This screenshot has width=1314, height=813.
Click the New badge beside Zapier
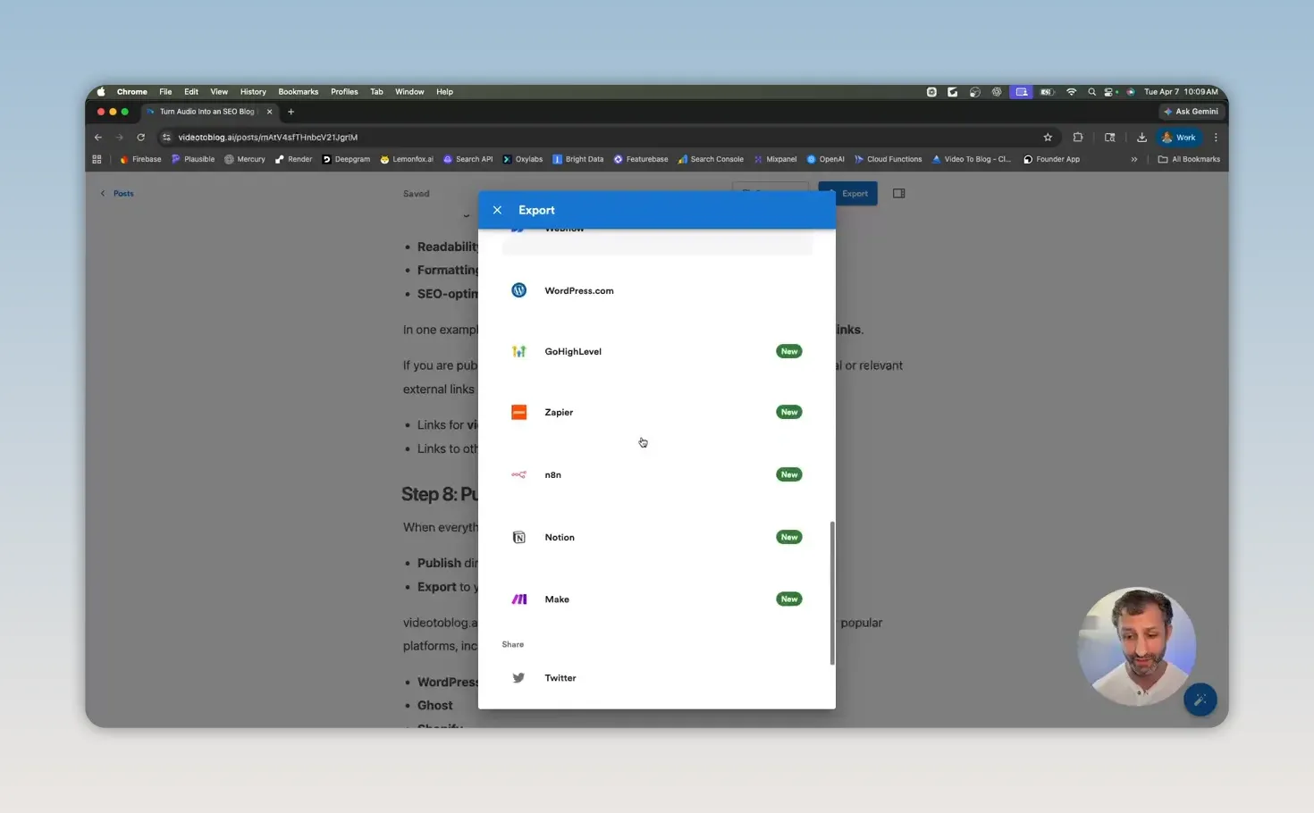pos(788,412)
